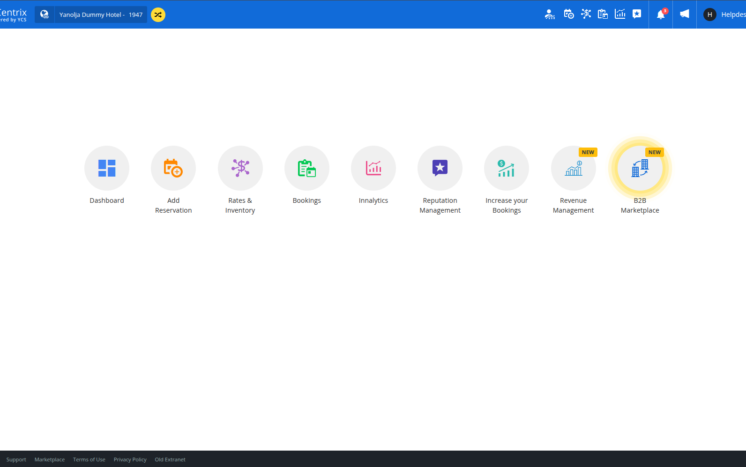This screenshot has width=746, height=467.
Task: Click the Add Reservation tile icon
Action: pos(173,168)
